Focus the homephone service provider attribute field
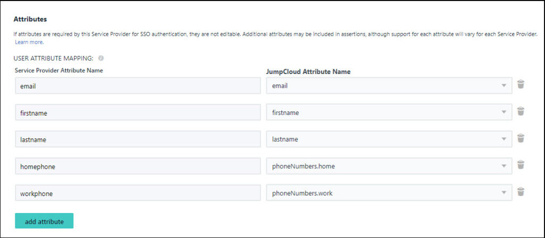Image resolution: width=545 pixels, height=238 pixels. [x=138, y=166]
